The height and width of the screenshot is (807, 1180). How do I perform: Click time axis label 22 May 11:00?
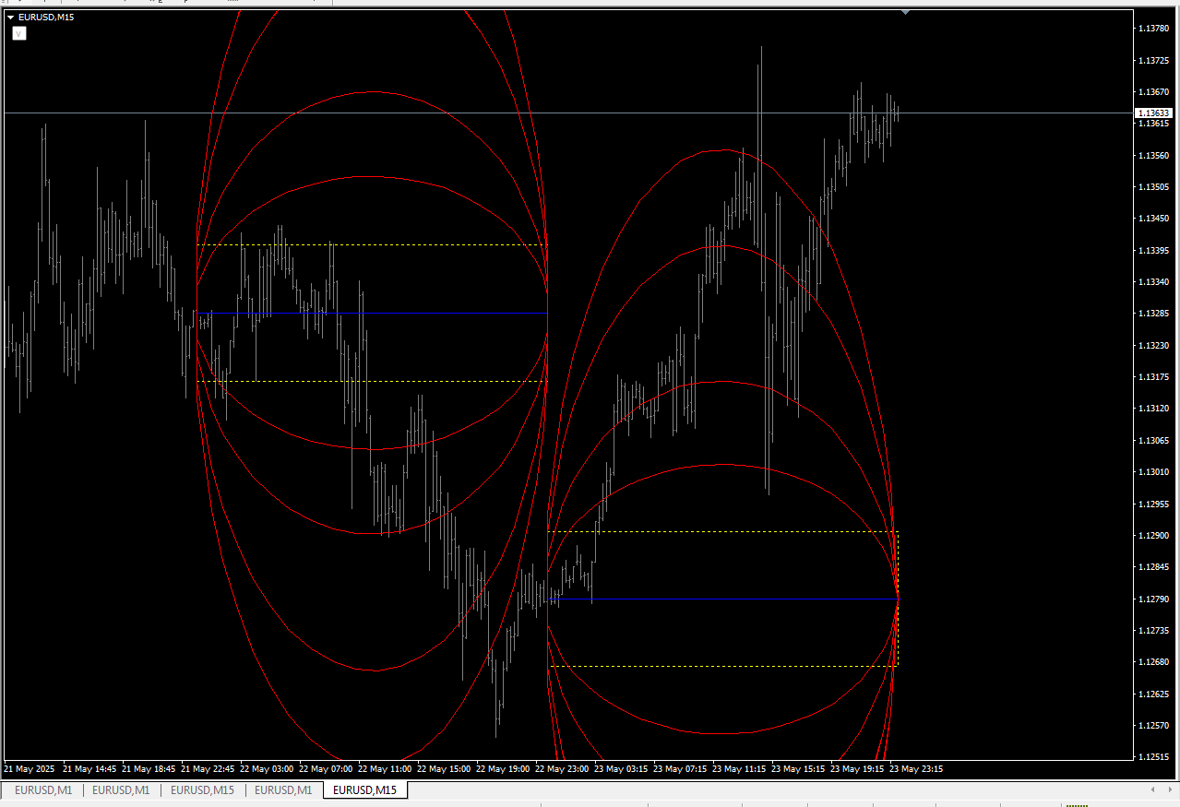click(385, 768)
